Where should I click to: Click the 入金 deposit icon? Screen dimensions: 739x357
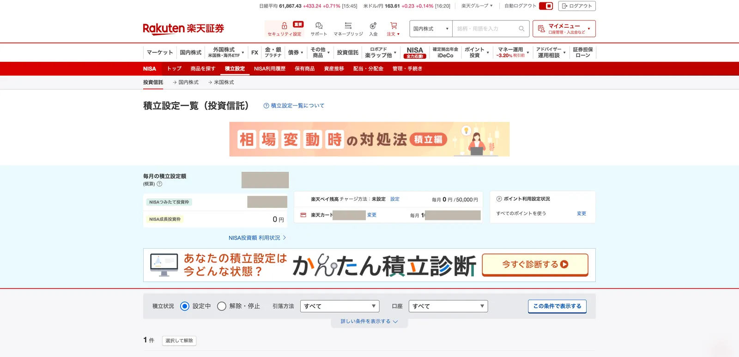click(x=373, y=26)
